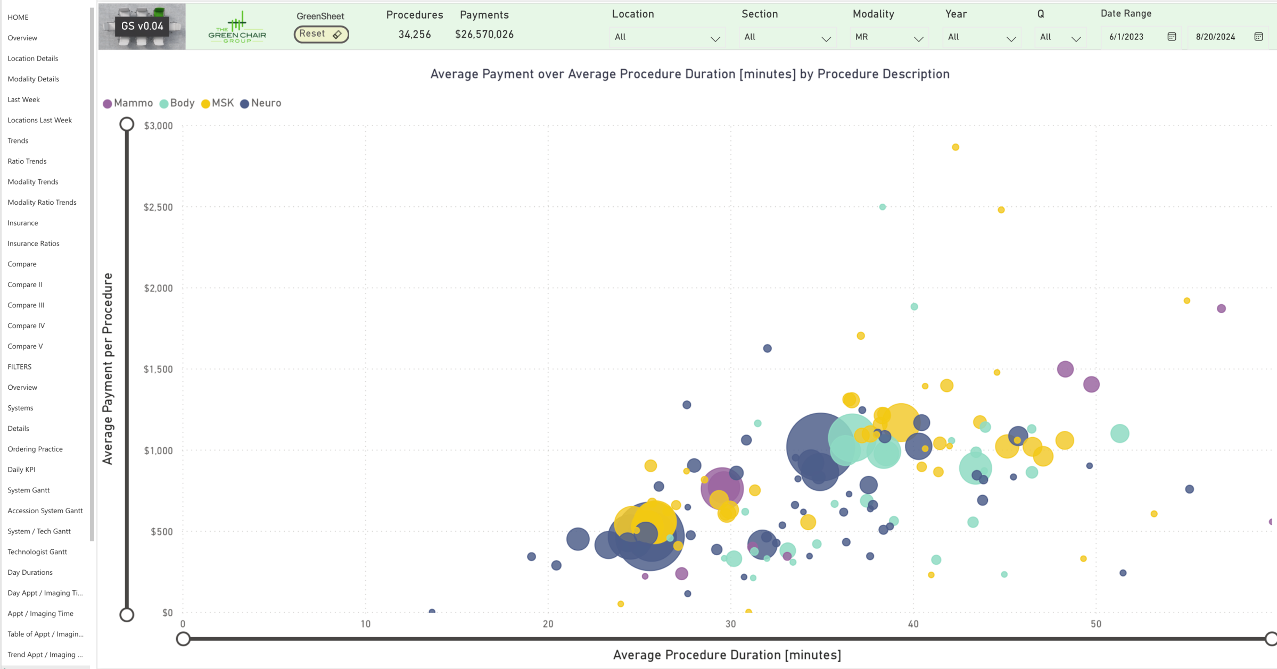
Task: Click the start date field 6/1/2023
Action: coord(1126,37)
